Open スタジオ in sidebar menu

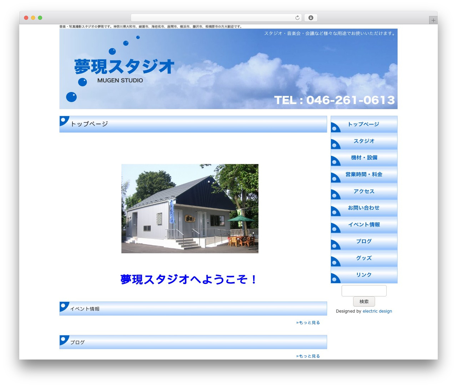point(364,141)
